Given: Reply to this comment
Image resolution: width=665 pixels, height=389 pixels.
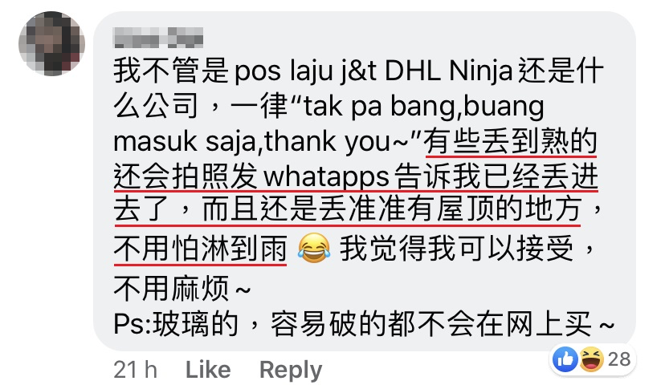Looking at the screenshot, I should (x=291, y=370).
